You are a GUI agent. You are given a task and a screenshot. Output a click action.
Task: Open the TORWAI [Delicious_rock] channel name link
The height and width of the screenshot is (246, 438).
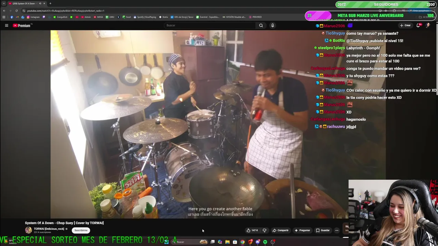[x=49, y=229]
